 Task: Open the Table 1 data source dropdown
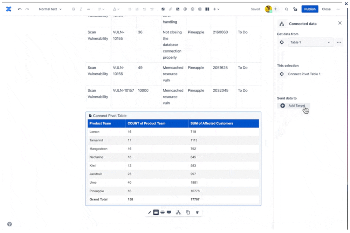pyautogui.click(x=310, y=42)
